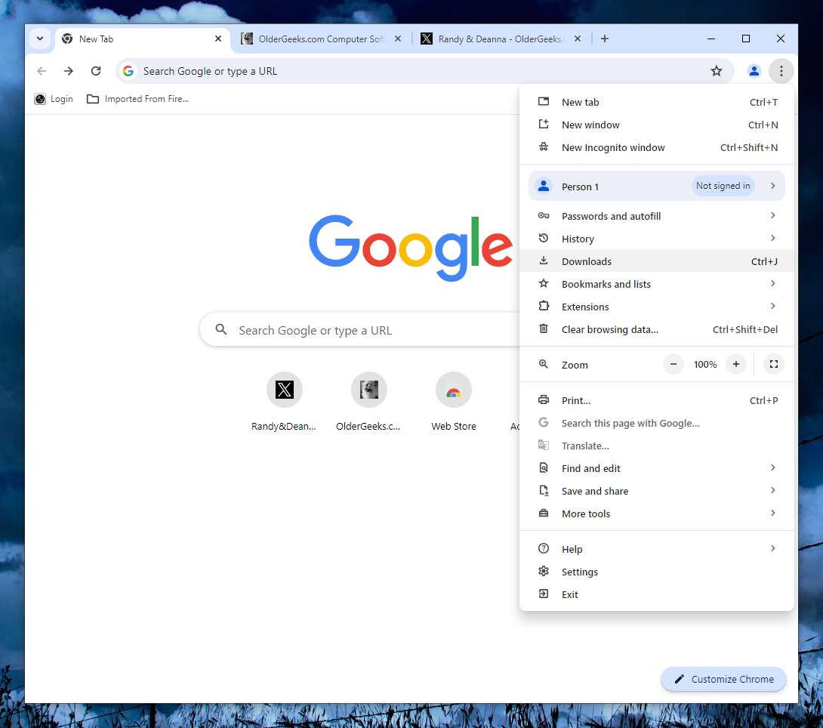Open the Imported From Firefox bookmarks folder

pos(137,99)
